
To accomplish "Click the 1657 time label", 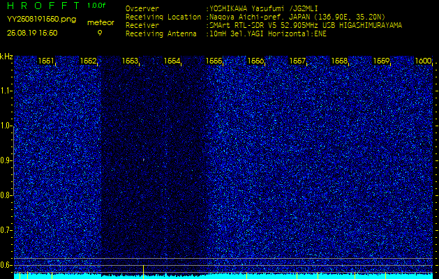I will [x=297, y=61].
